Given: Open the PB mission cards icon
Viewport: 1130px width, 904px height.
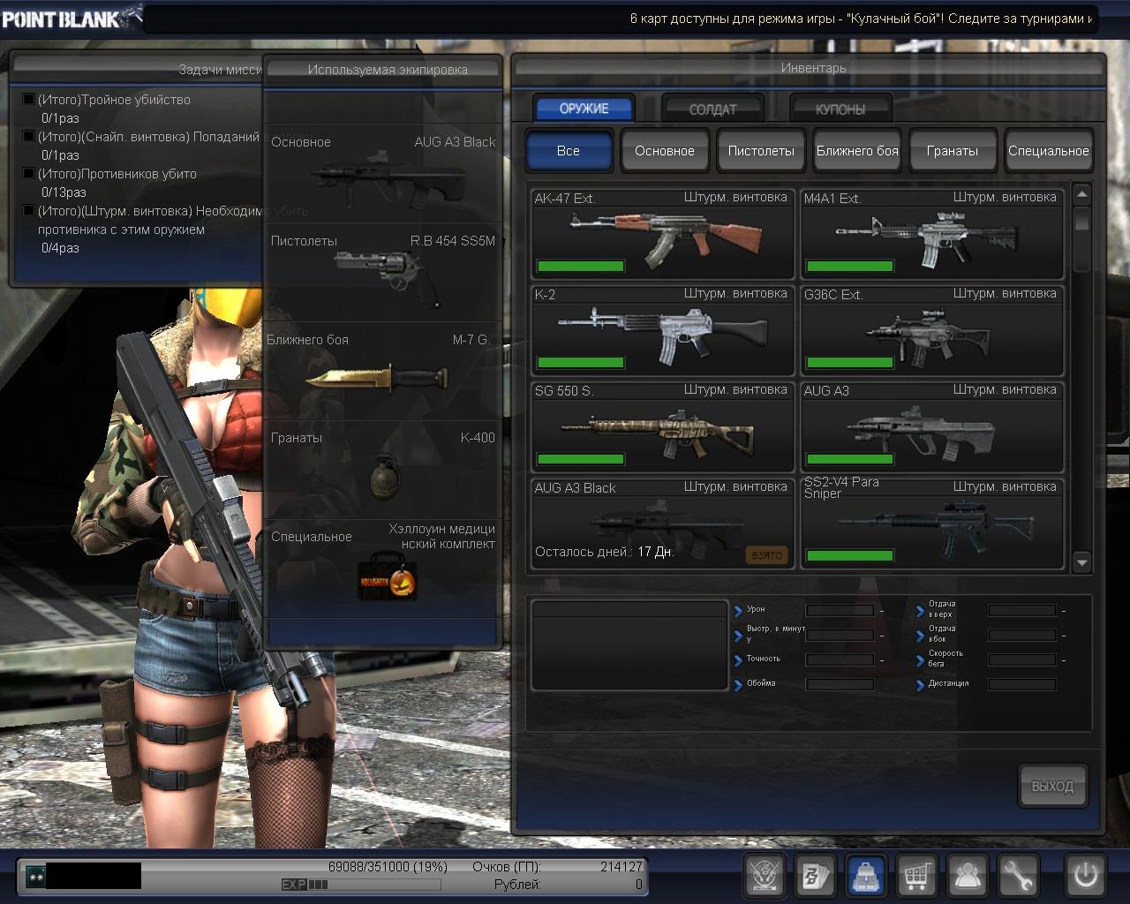Looking at the screenshot, I should (x=815, y=876).
